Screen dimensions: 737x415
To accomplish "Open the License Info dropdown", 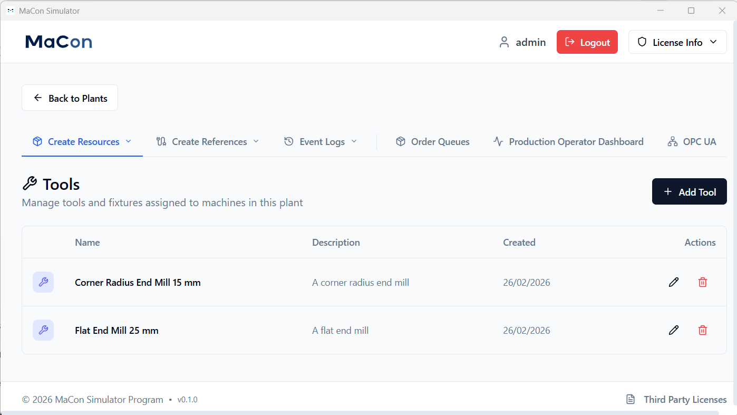I will click(714, 42).
